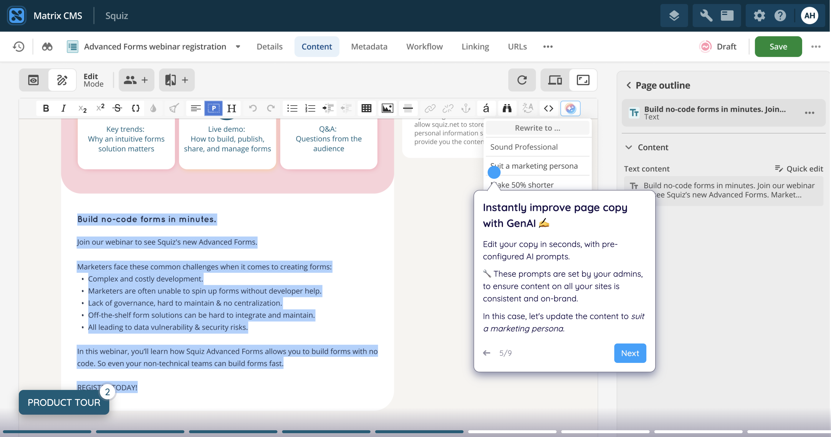Switch to Edit Mode pencil icon
The height and width of the screenshot is (437, 831).
(x=62, y=80)
